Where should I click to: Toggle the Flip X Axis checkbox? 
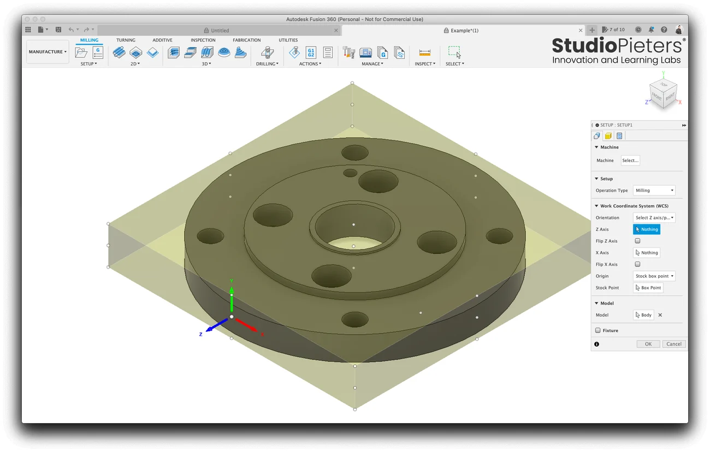tap(637, 264)
